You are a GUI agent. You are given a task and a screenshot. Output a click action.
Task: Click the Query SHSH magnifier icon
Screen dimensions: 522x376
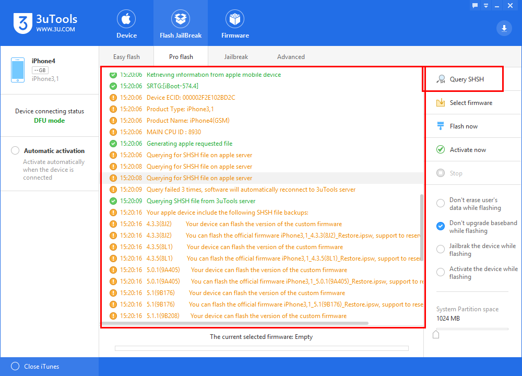pyautogui.click(x=441, y=79)
